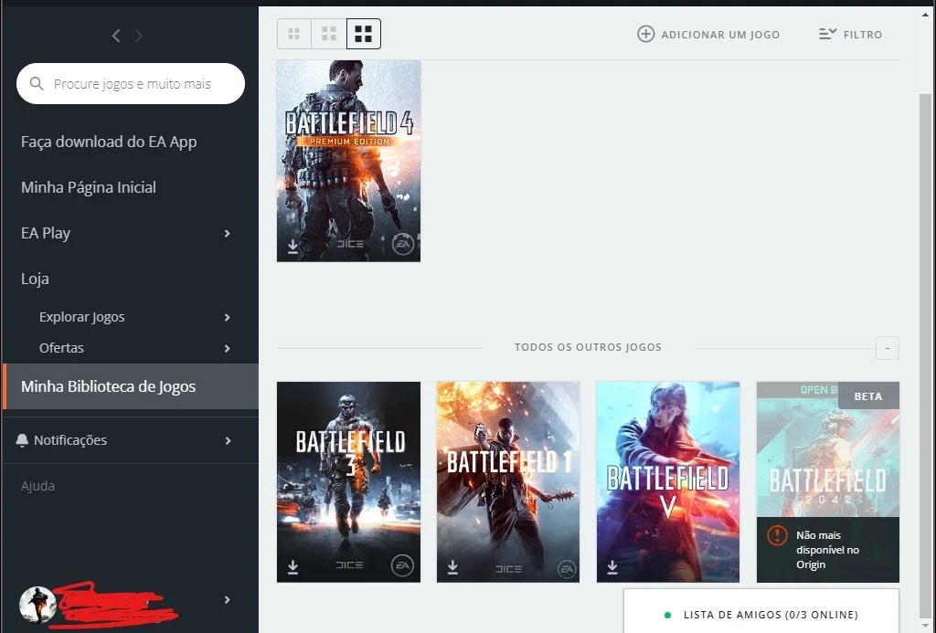Select the Battlefield V game cover
This screenshot has width=936, height=633.
tap(668, 482)
